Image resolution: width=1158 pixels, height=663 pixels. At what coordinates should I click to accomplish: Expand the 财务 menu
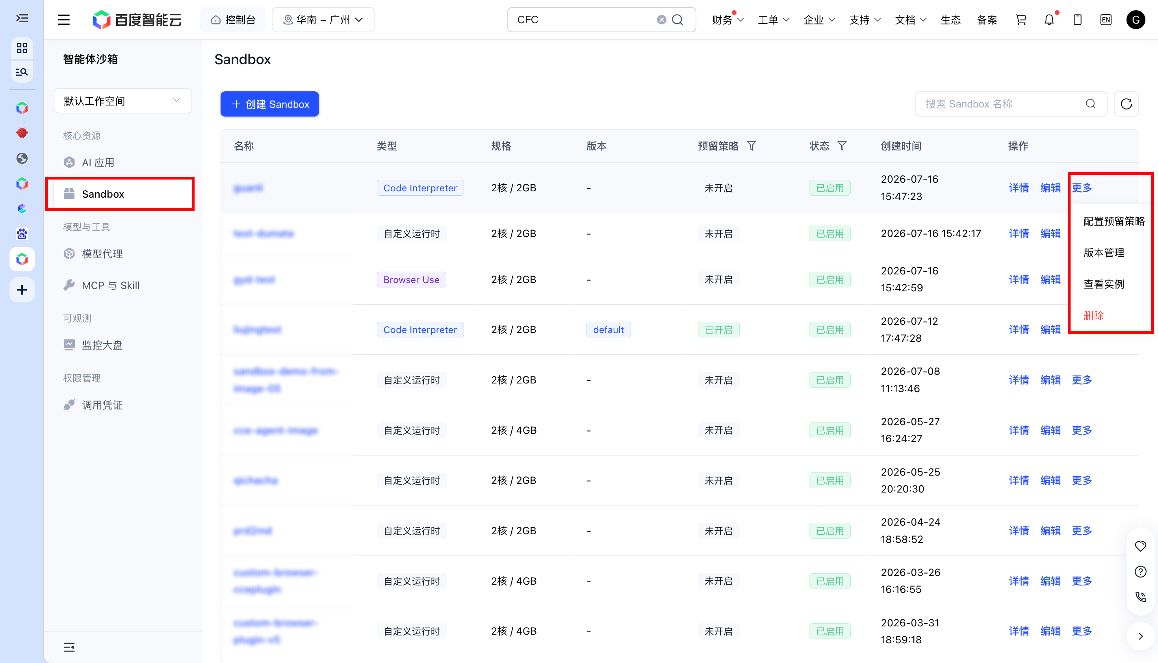(x=727, y=20)
